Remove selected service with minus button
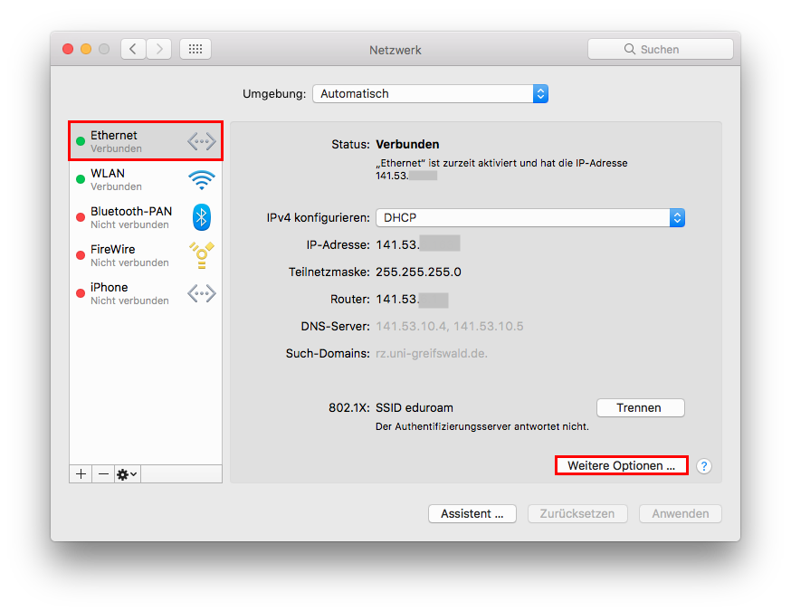Screen dimensions: 791x611 pyautogui.click(x=103, y=474)
